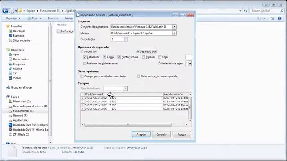The image size is (287, 161).
Task: Enable Fusionar los delimitadores checkbox
Action: [84, 64]
